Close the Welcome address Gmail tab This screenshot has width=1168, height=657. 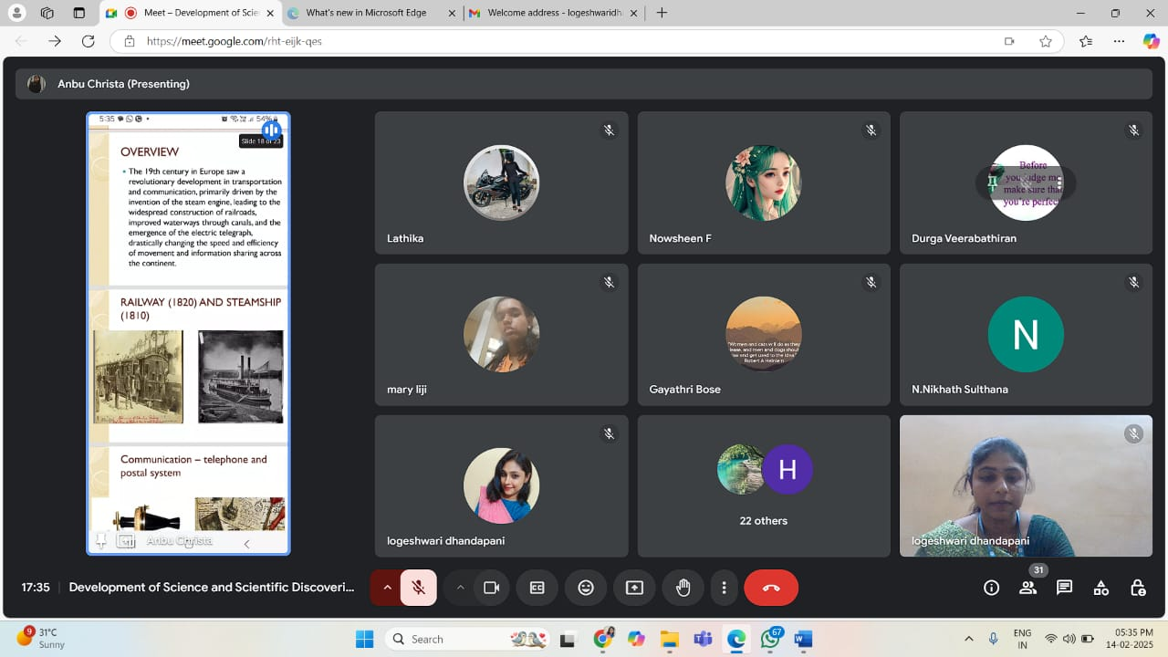click(x=632, y=13)
